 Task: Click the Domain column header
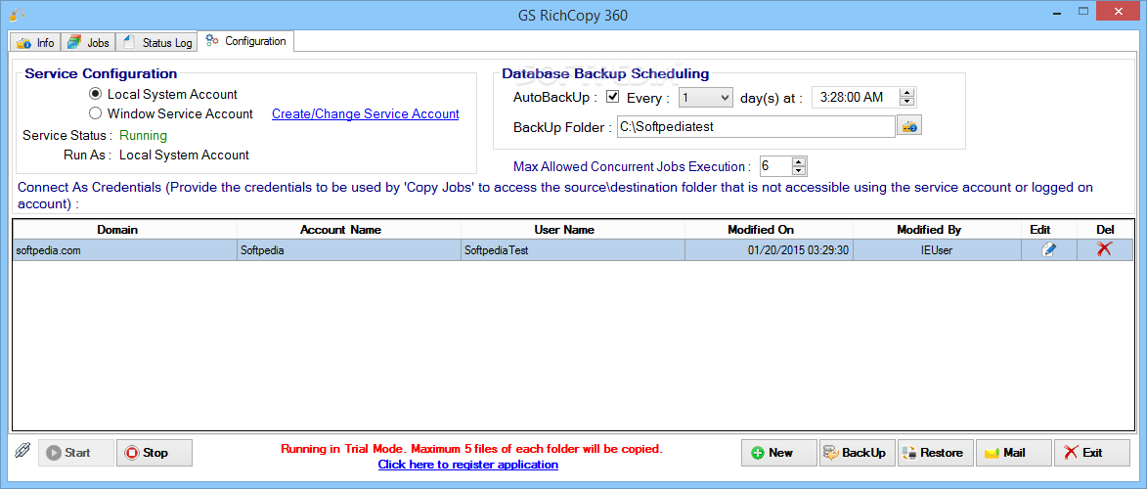pyautogui.click(x=124, y=229)
